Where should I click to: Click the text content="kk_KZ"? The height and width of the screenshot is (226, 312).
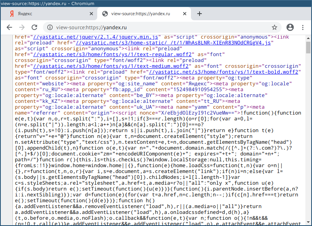point(37,101)
